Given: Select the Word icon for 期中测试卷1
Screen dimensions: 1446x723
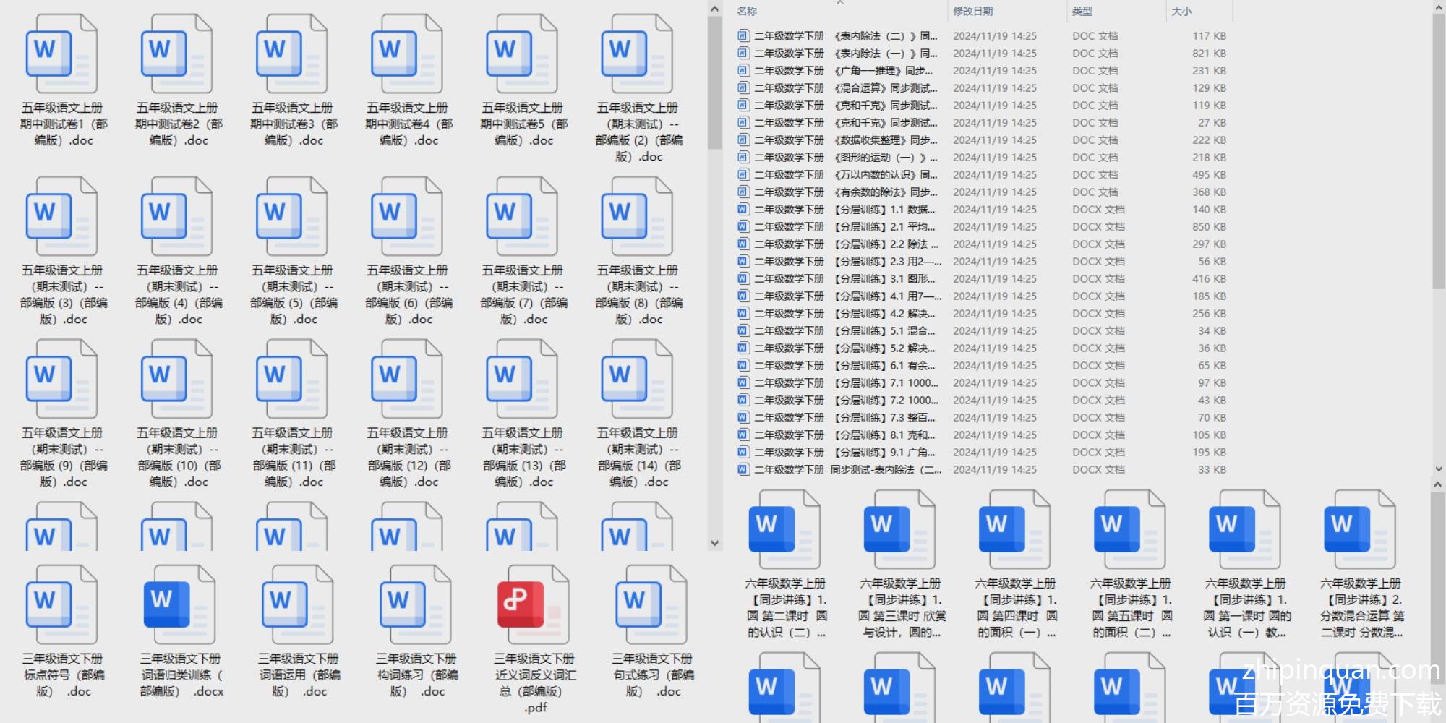Looking at the screenshot, I should [61, 54].
